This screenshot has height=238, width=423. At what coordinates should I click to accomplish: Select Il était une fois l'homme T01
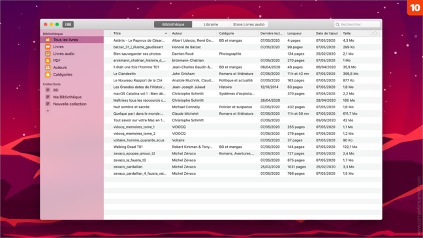tap(243, 67)
